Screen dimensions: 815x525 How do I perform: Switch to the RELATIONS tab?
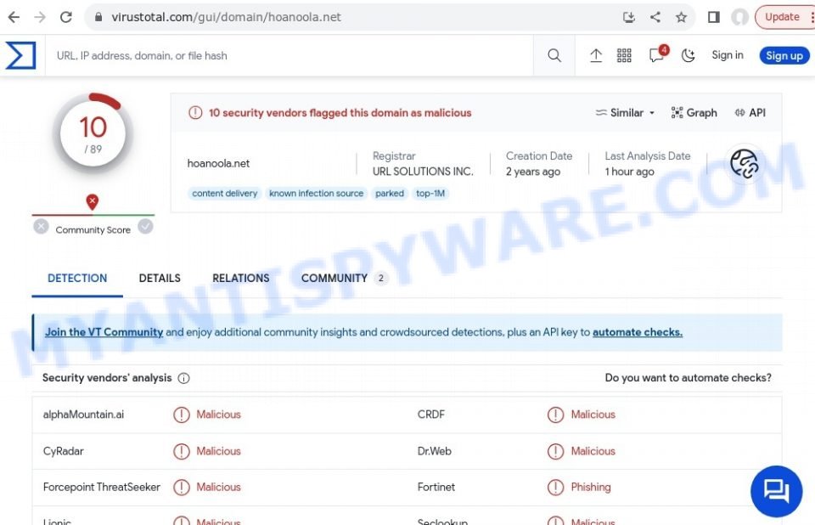[x=240, y=279]
